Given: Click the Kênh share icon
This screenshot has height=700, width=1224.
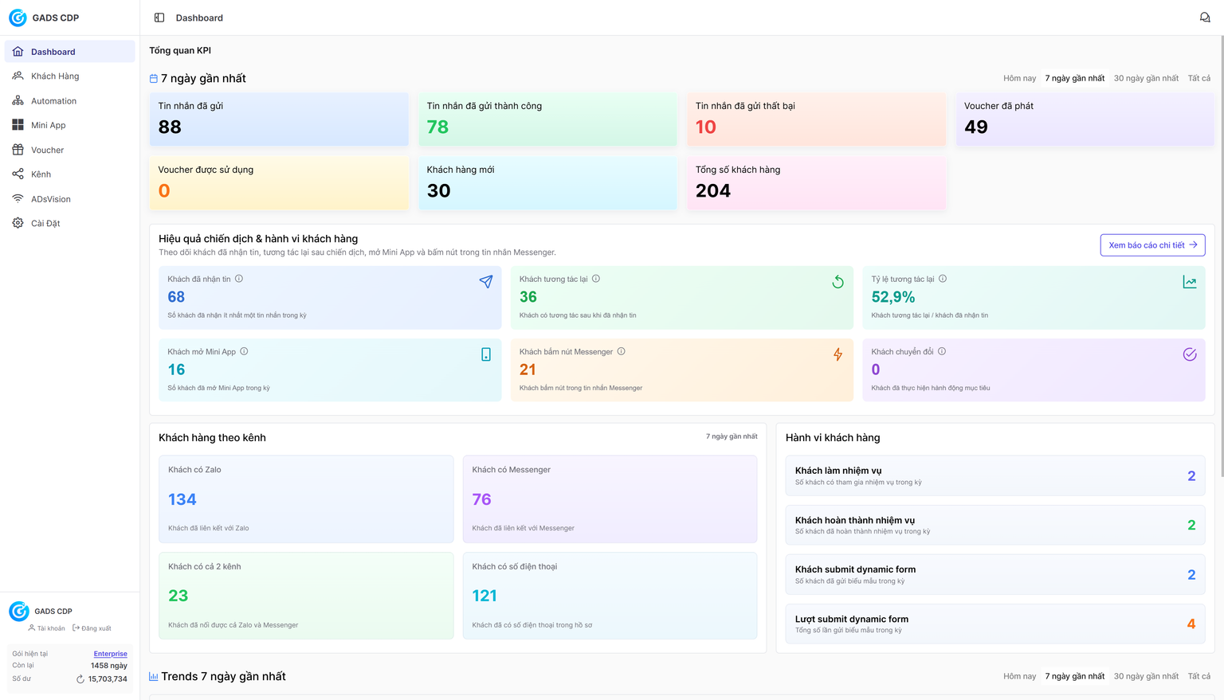Looking at the screenshot, I should point(18,174).
